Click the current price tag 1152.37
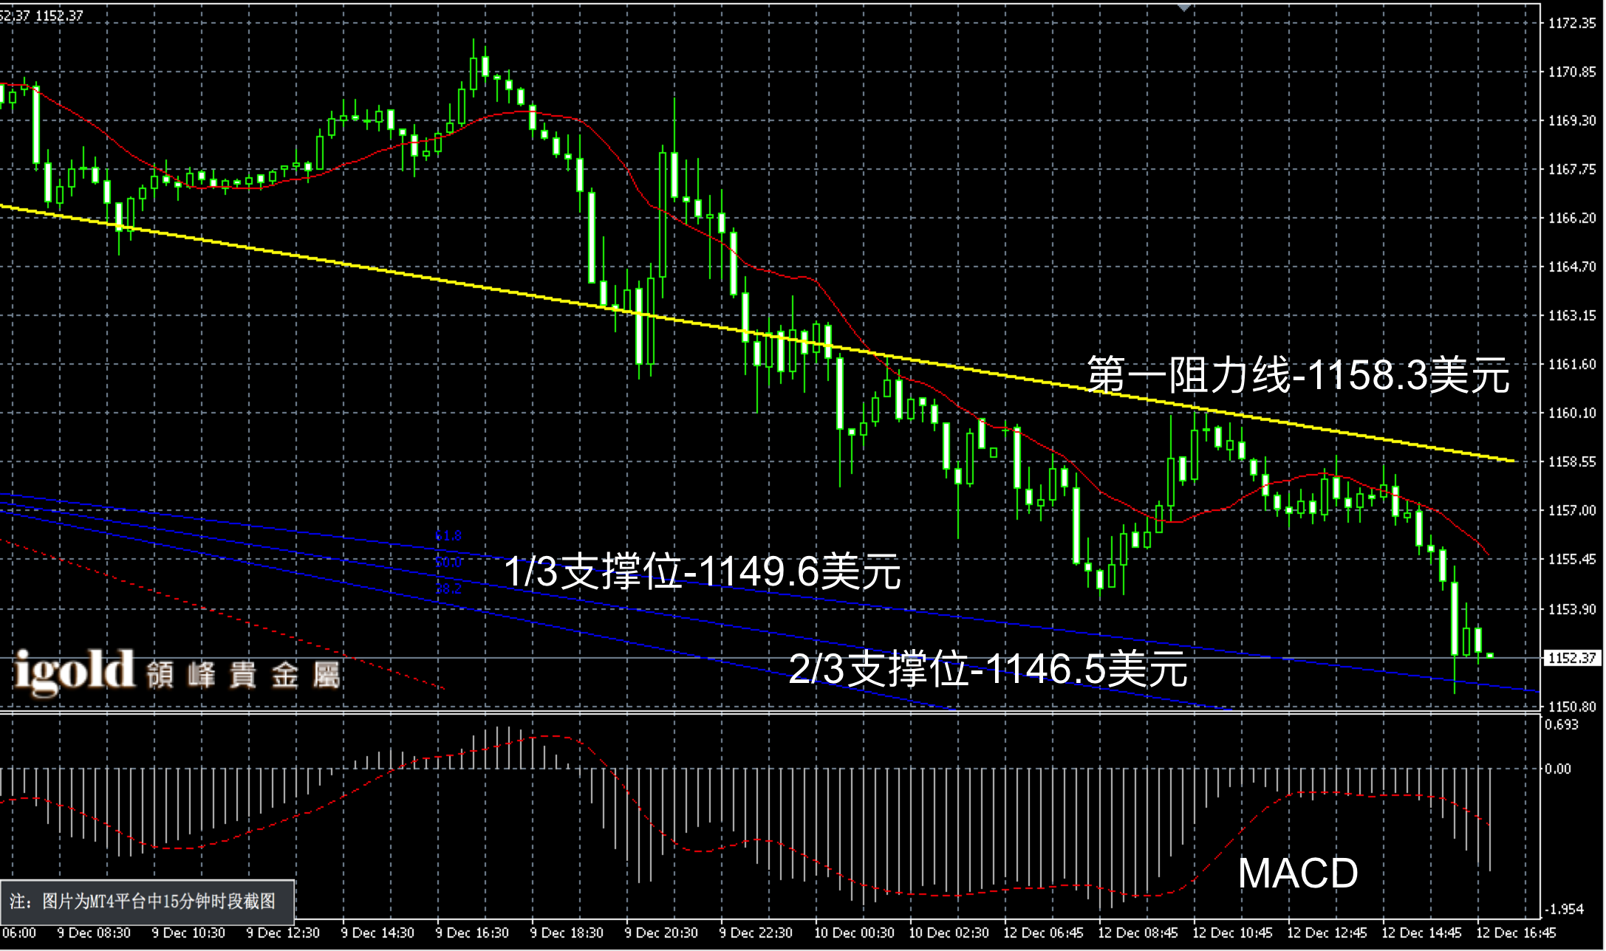Screen dimensions: 1606x951 1571,657
